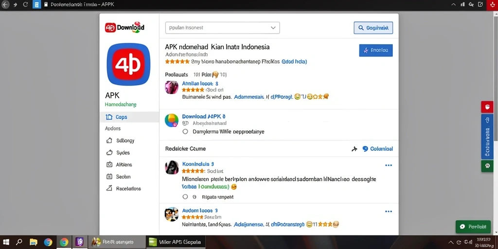This screenshot has height=249, width=498.
Task: Click the blue button beside app title
Action: [376, 50]
